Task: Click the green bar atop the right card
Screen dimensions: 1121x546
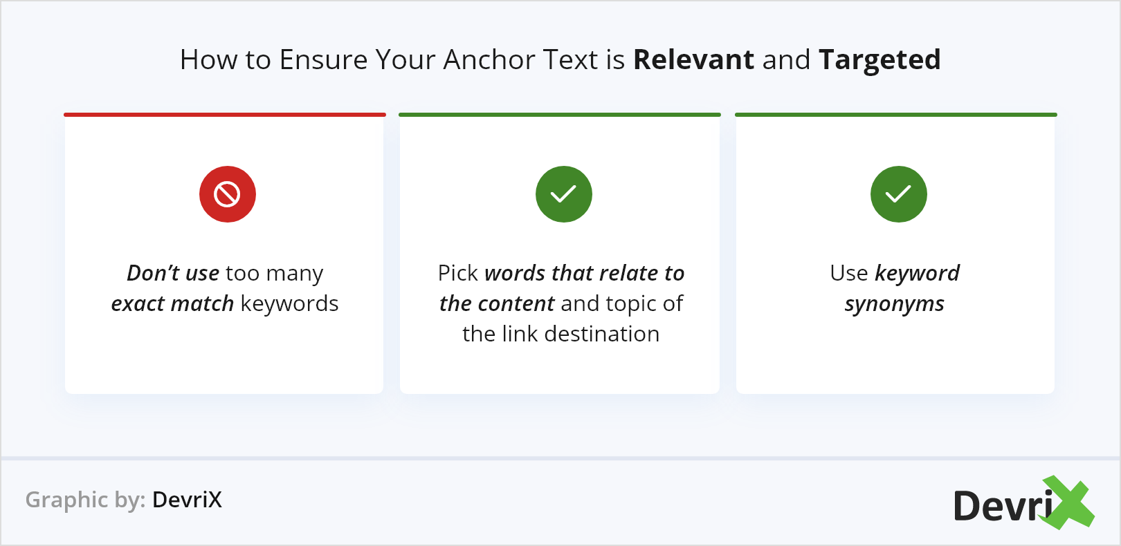Action: 895,115
